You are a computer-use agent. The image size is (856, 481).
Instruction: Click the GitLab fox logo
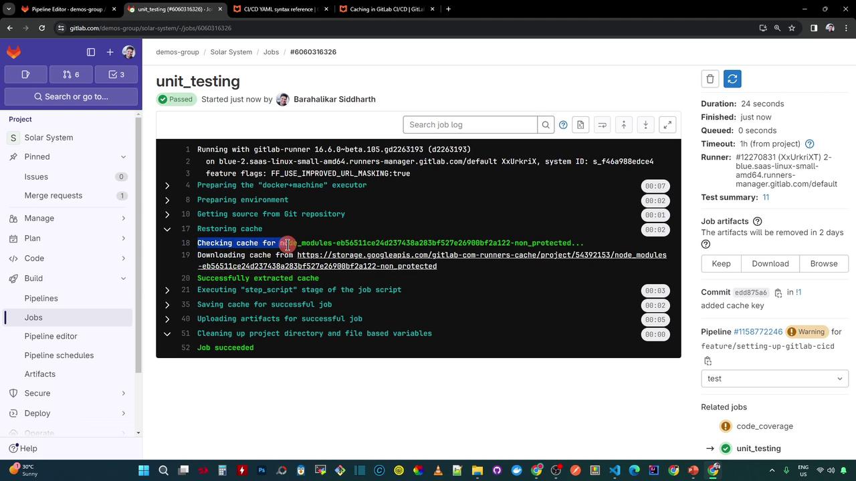point(13,52)
